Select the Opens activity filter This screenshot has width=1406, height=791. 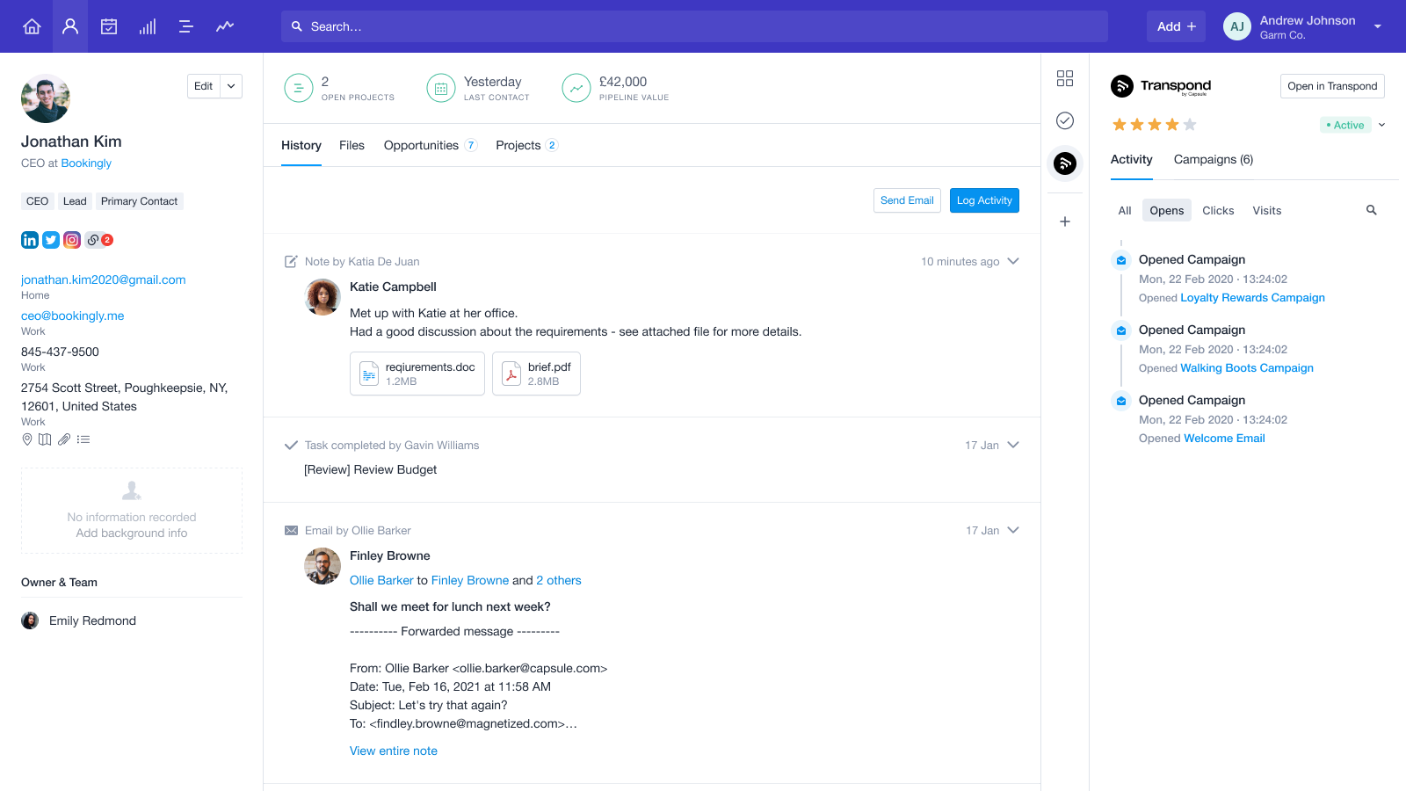(1166, 210)
